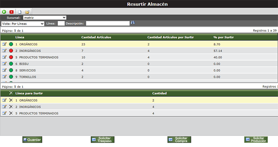Click red status circle for PRODUCTOS TERMINADOS

point(11,57)
